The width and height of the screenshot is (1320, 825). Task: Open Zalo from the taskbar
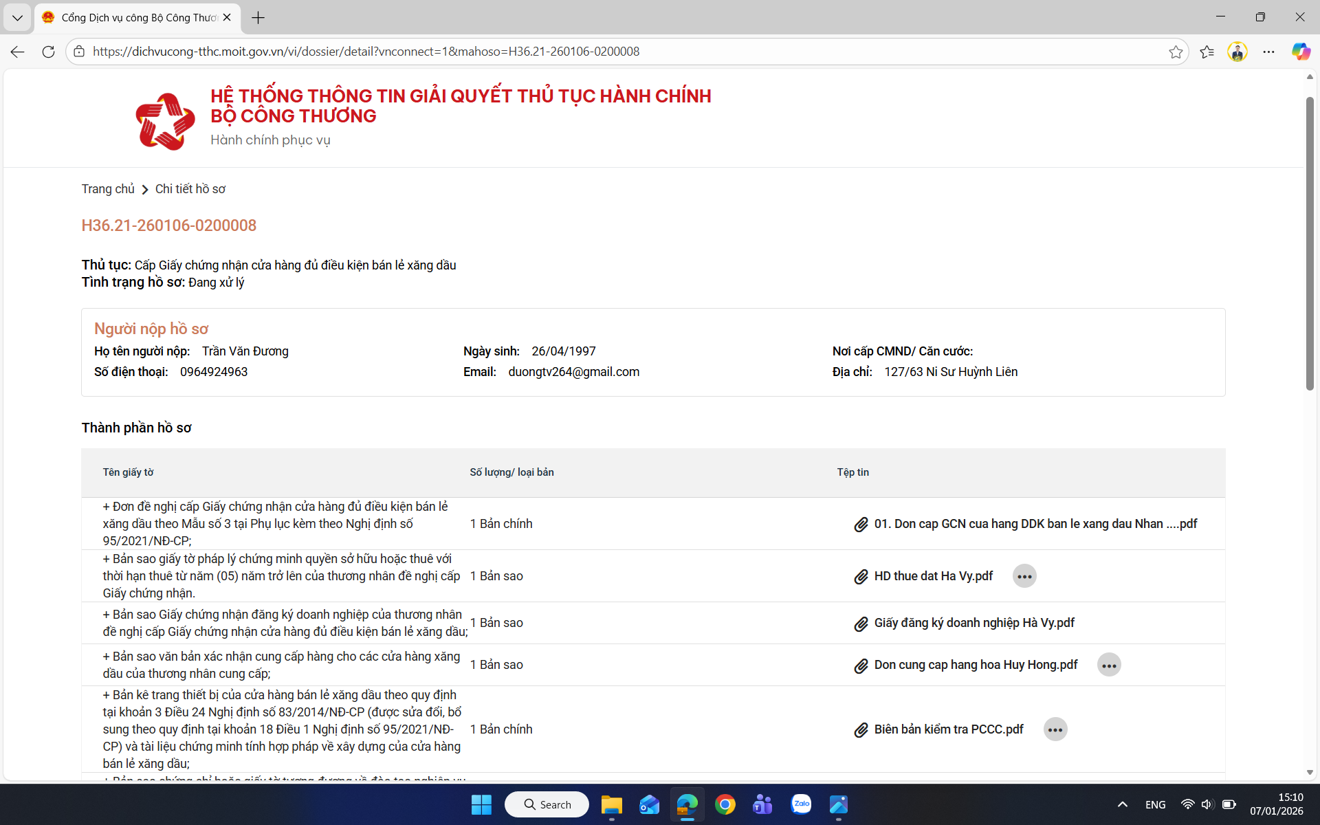tap(801, 804)
